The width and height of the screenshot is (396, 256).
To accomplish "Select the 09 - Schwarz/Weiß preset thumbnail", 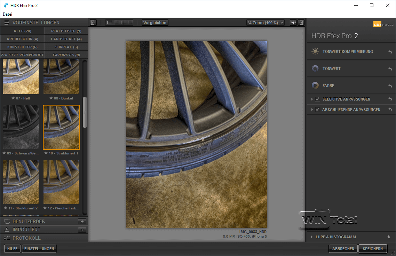I will (21, 127).
